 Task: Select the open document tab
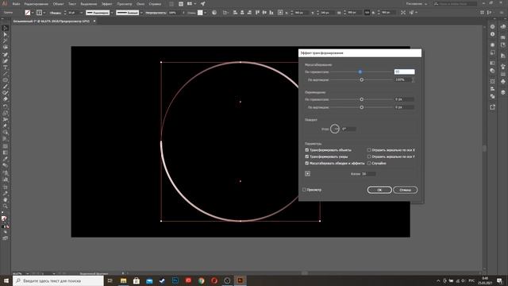click(51, 21)
